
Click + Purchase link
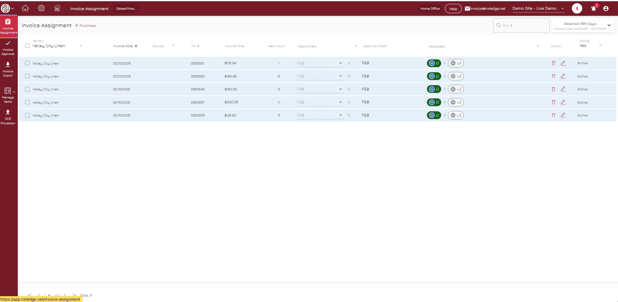(86, 25)
